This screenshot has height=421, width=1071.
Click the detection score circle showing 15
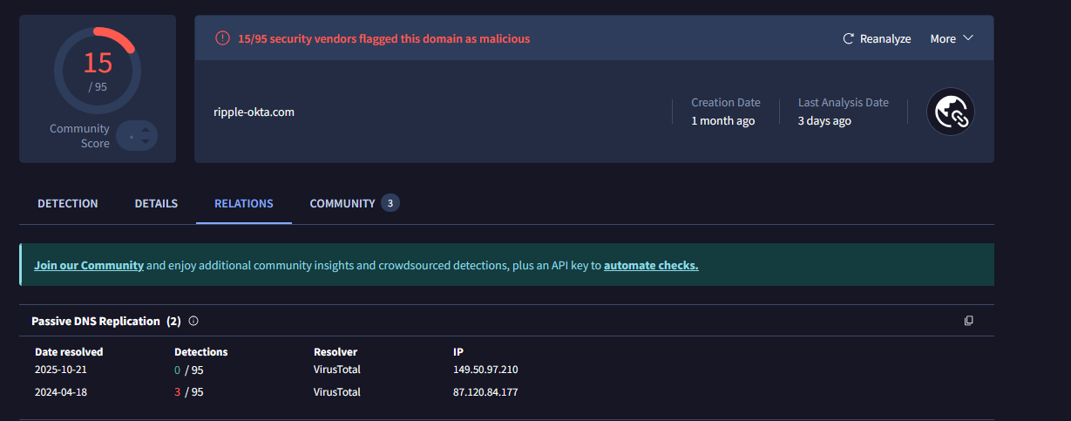tap(98, 68)
